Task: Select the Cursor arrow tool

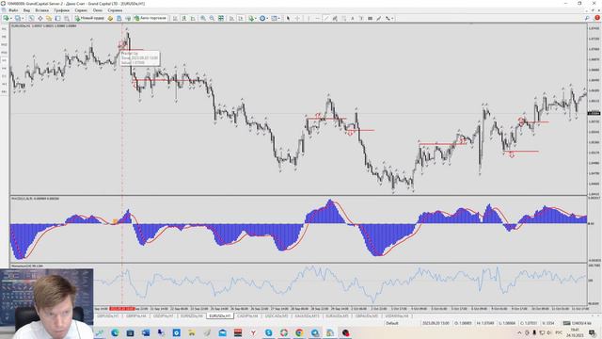Action: click(x=288, y=18)
